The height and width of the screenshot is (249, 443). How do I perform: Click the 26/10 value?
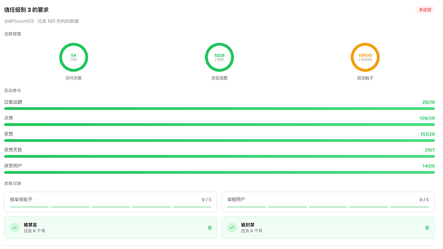tap(428, 103)
